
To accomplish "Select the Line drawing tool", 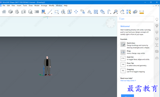I will [x=50, y=12].
